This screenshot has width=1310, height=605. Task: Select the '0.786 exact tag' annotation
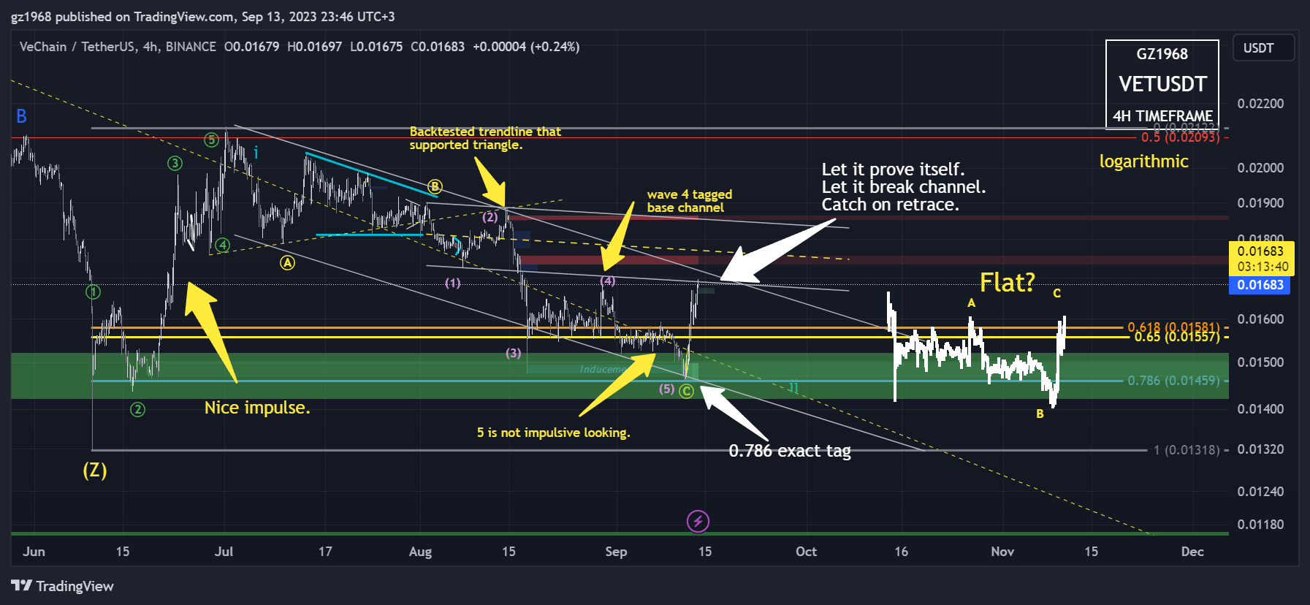point(790,451)
